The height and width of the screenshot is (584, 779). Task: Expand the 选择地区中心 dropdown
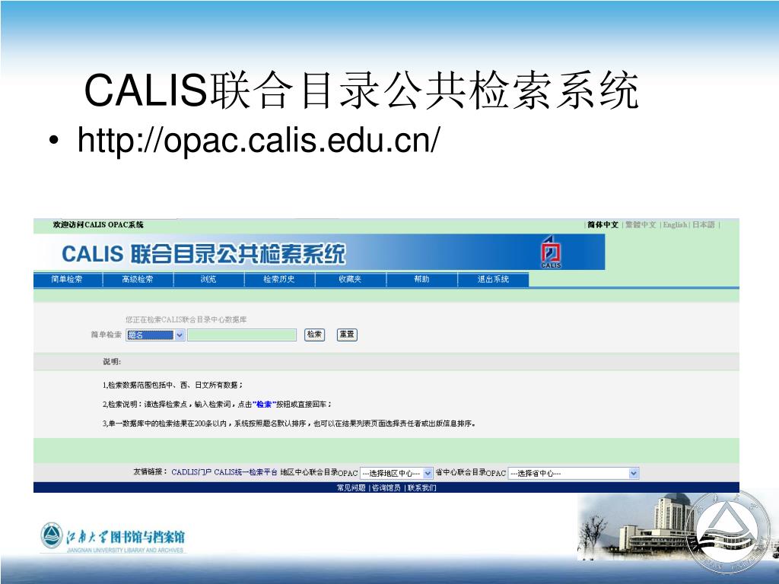(396, 473)
